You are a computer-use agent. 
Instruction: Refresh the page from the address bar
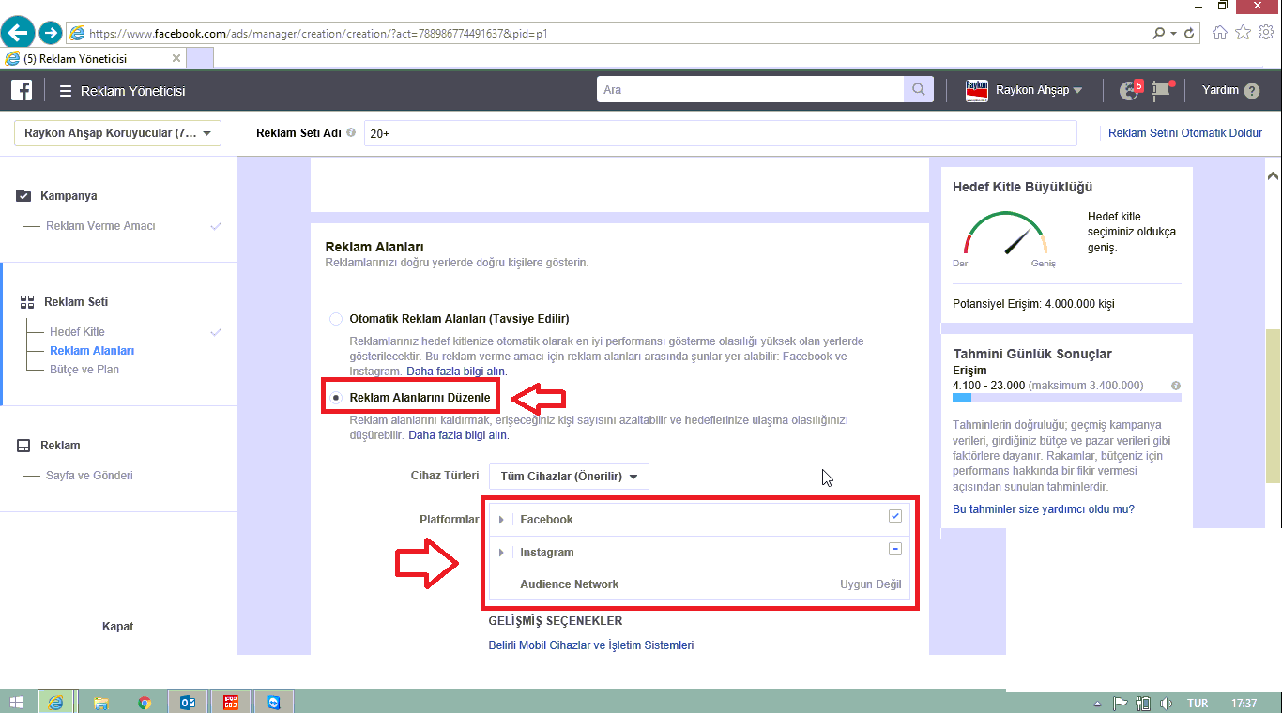tap(1190, 33)
